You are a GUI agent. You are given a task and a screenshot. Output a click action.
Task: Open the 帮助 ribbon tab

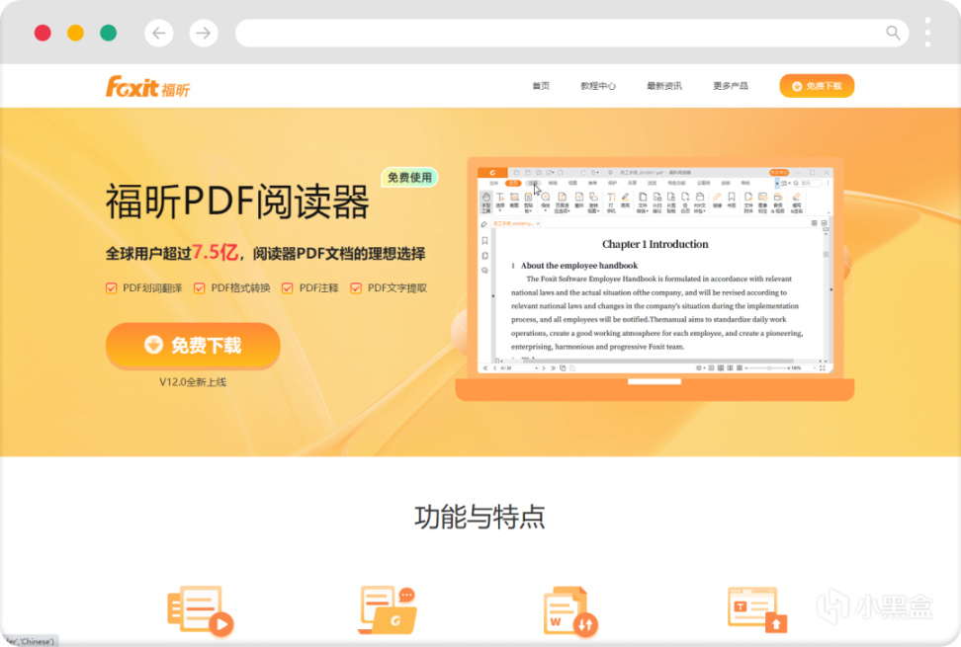click(745, 183)
